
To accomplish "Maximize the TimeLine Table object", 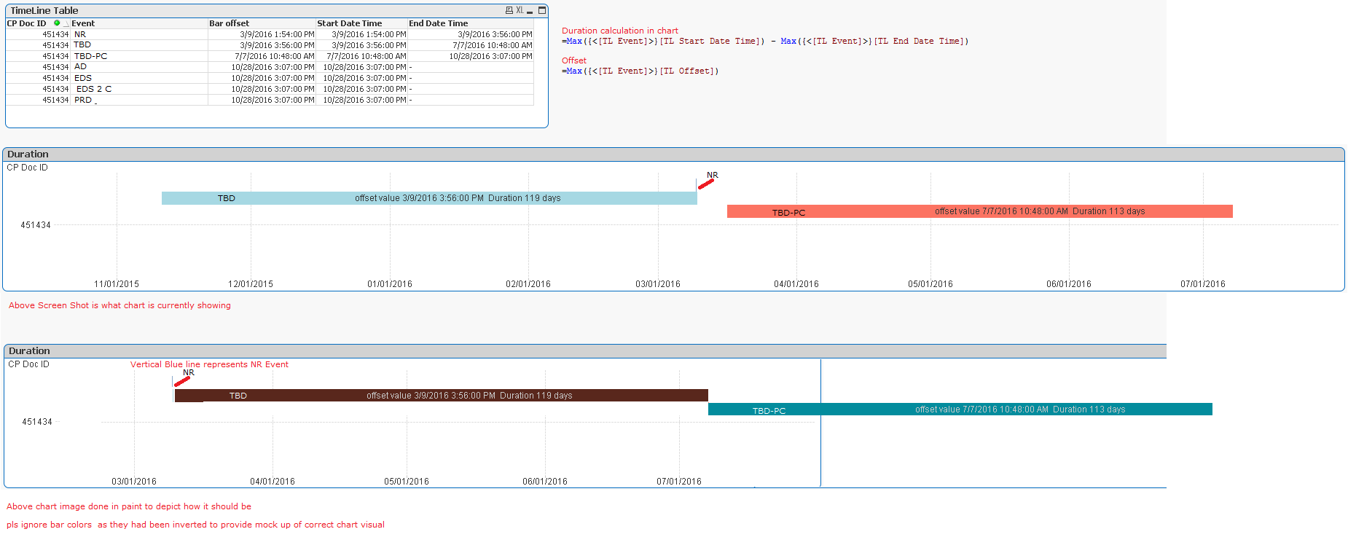I will 541,10.
